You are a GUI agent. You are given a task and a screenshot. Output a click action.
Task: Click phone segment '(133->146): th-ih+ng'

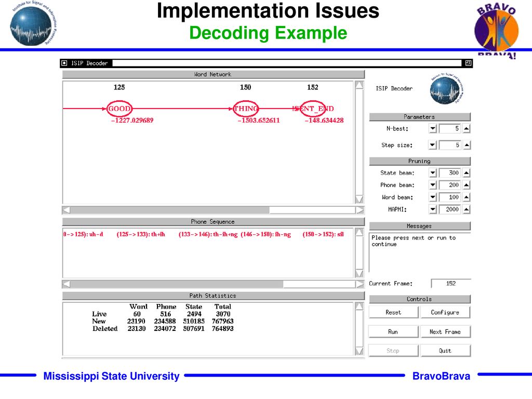[208, 234]
